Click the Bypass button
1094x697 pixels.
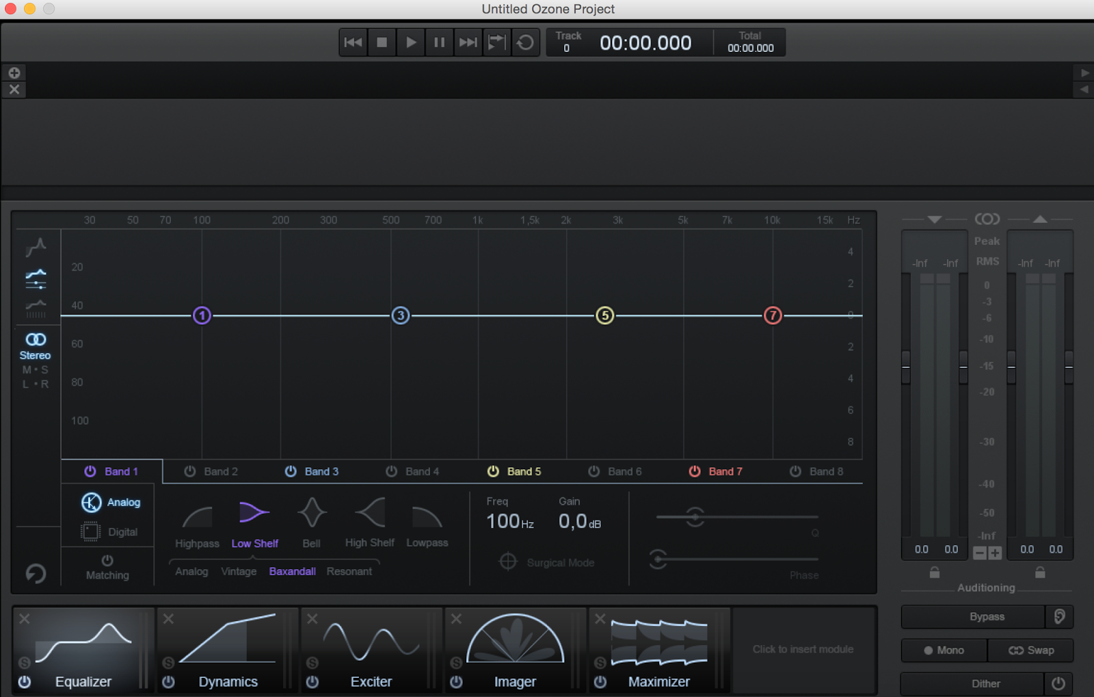coord(974,616)
